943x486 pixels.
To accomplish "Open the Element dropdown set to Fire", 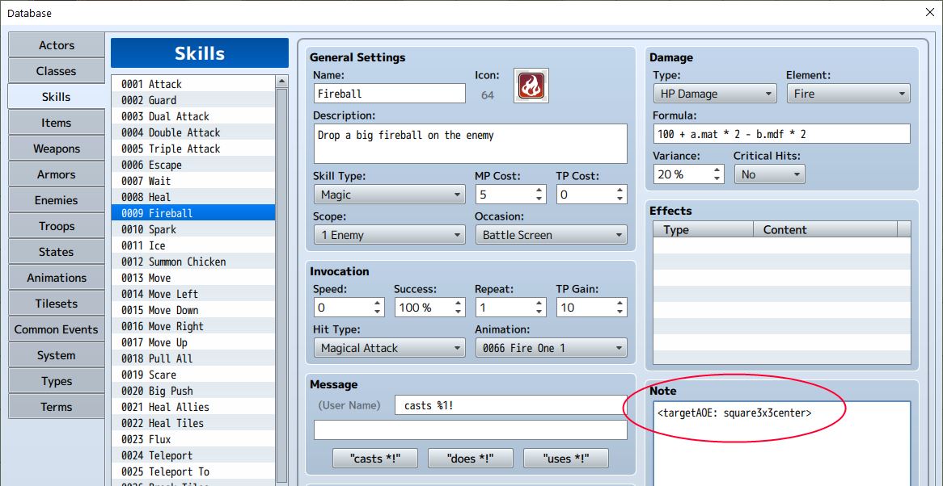I will click(848, 93).
